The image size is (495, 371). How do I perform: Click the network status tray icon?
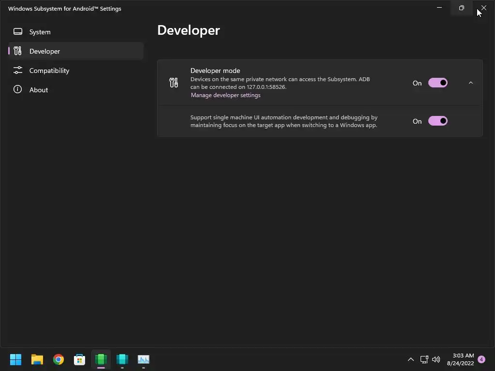tap(424, 359)
